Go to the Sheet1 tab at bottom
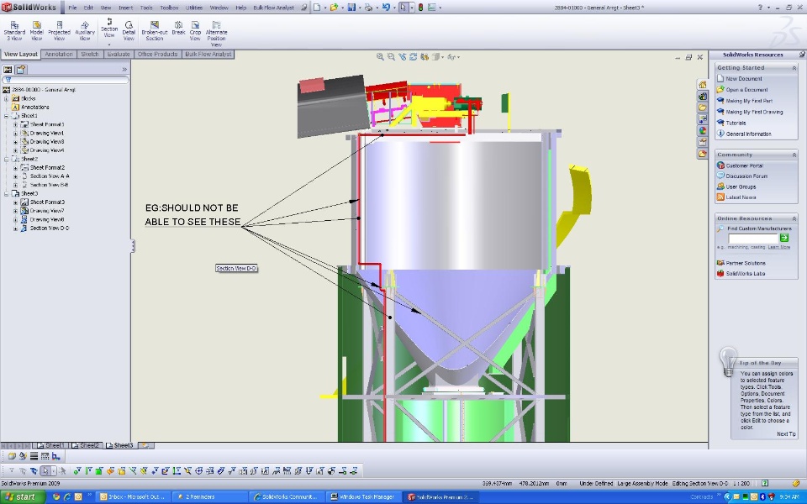807x504 pixels. (51, 445)
